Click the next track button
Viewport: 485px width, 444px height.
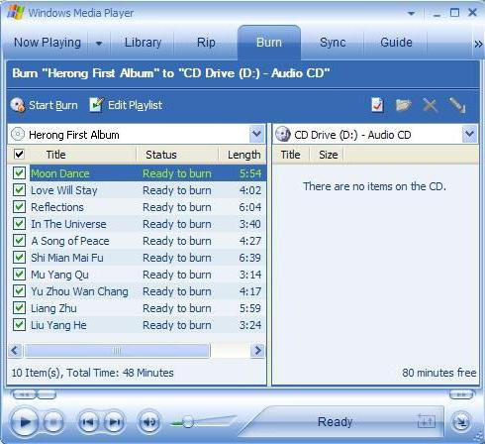tap(115, 422)
